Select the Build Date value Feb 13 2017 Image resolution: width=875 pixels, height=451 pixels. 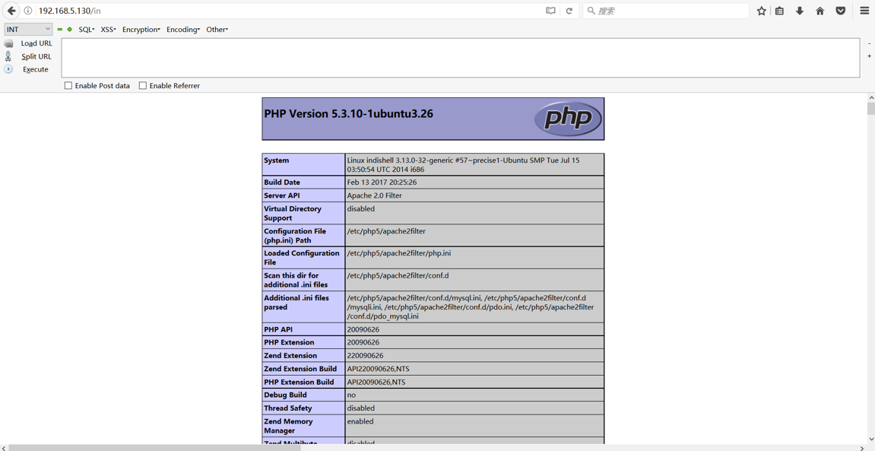click(382, 182)
